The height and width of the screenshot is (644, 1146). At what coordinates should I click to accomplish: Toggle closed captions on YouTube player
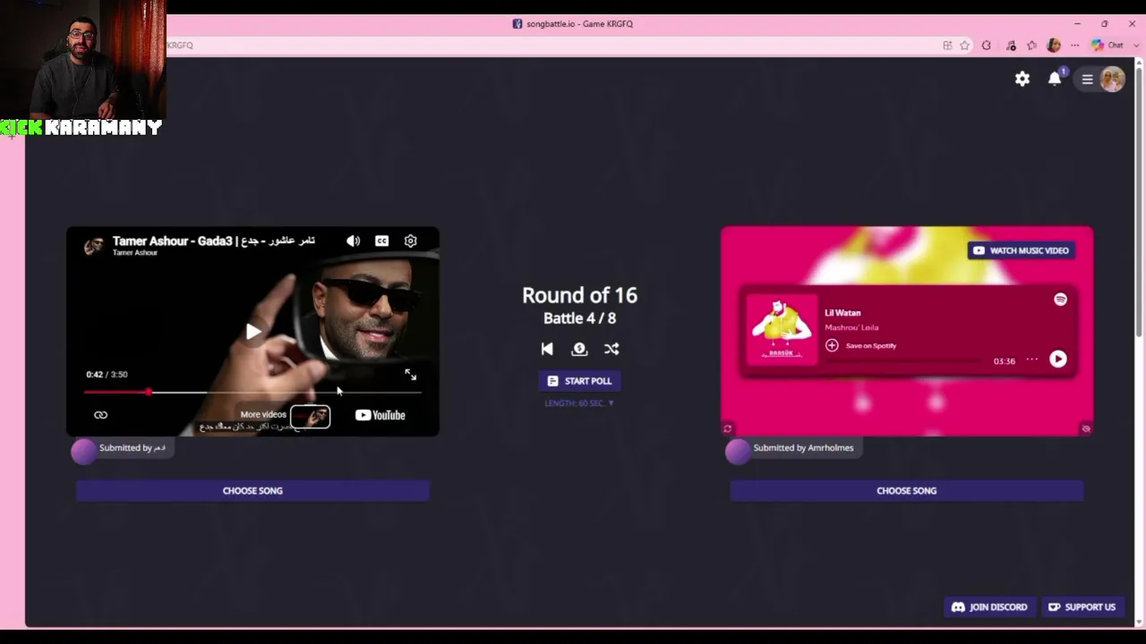[382, 241]
